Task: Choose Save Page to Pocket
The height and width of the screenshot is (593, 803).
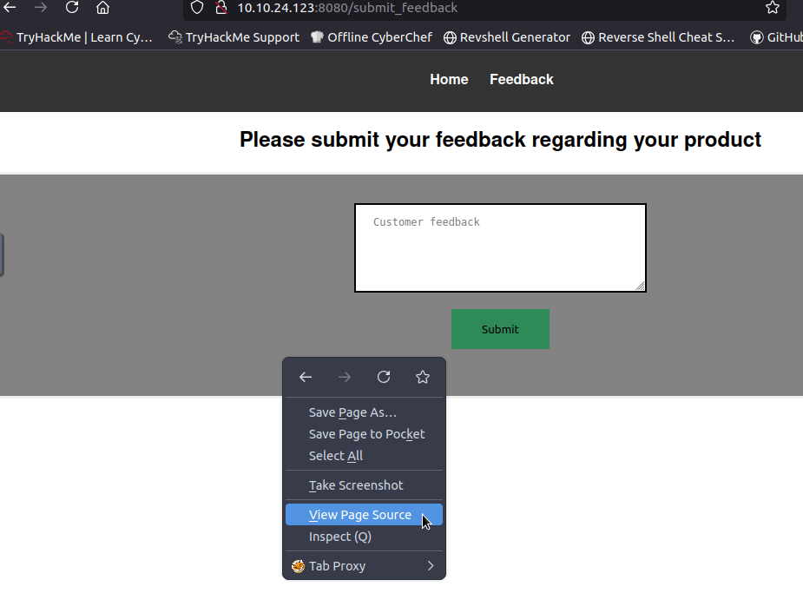Action: point(364,434)
